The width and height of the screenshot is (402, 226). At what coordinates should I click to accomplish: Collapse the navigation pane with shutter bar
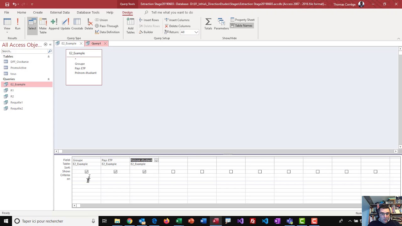pos(50,45)
